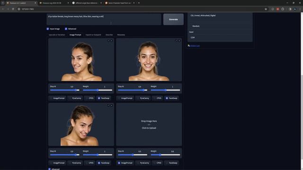This screenshot has width=303, height=170.
Task: Select FaceSwap for the first image
Action: click(104, 98)
